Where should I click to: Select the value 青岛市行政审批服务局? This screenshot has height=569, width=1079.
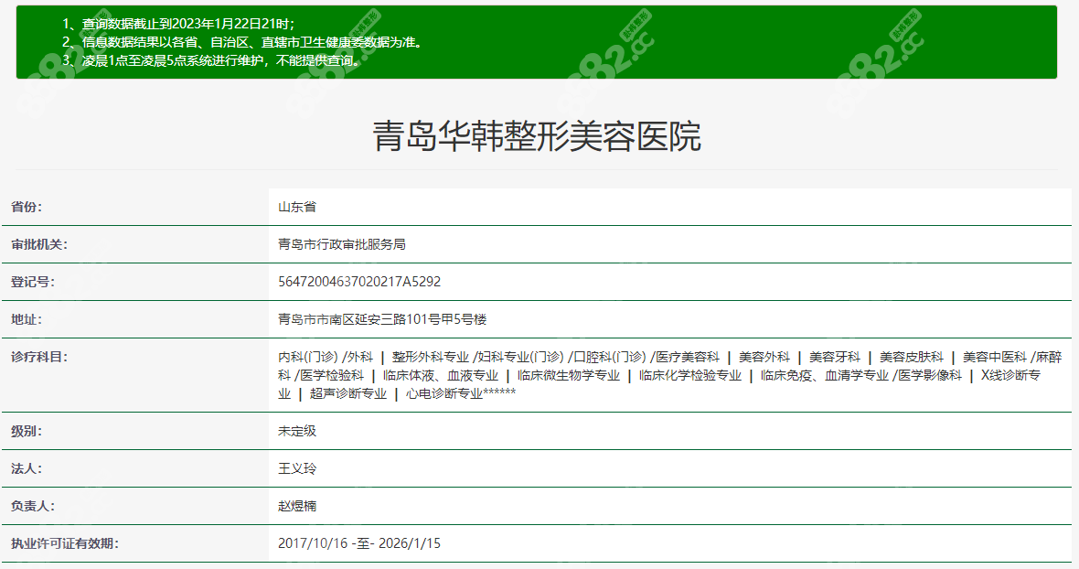pos(342,244)
